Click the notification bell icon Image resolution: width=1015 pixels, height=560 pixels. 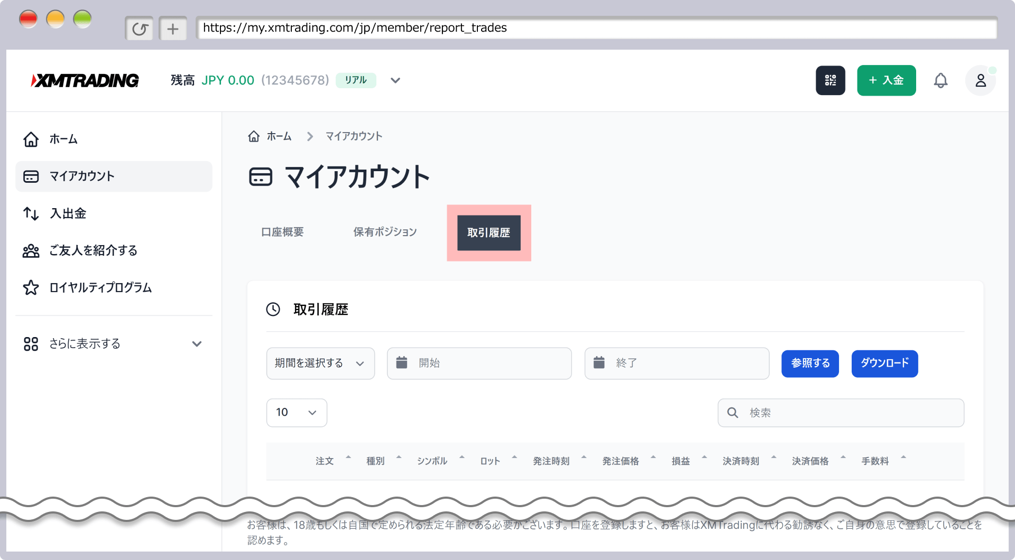pos(941,80)
